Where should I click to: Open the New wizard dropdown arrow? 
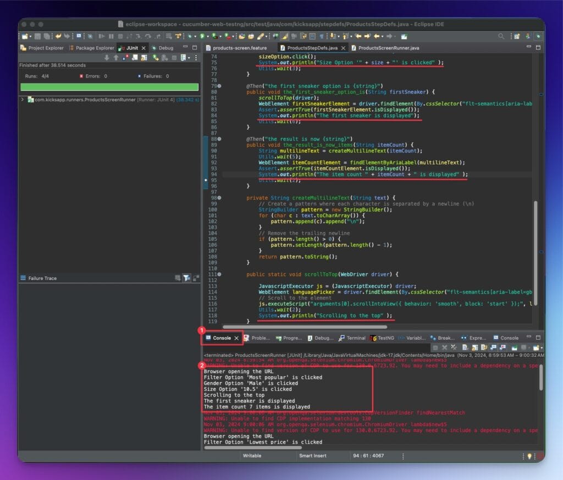(x=31, y=36)
